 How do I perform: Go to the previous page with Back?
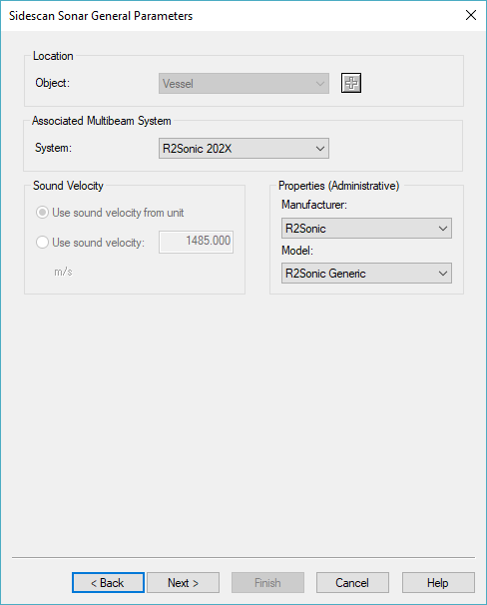point(108,583)
